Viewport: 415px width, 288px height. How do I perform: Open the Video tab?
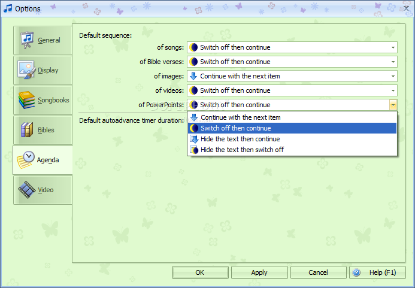[43, 190]
